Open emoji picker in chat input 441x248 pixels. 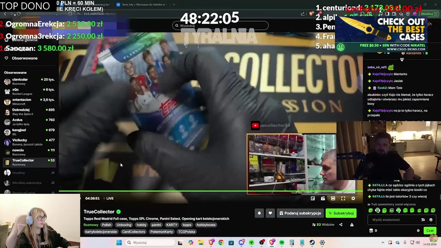point(431,220)
